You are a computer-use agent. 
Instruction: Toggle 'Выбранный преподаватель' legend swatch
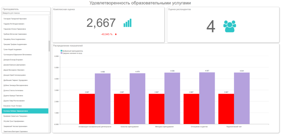(62, 51)
